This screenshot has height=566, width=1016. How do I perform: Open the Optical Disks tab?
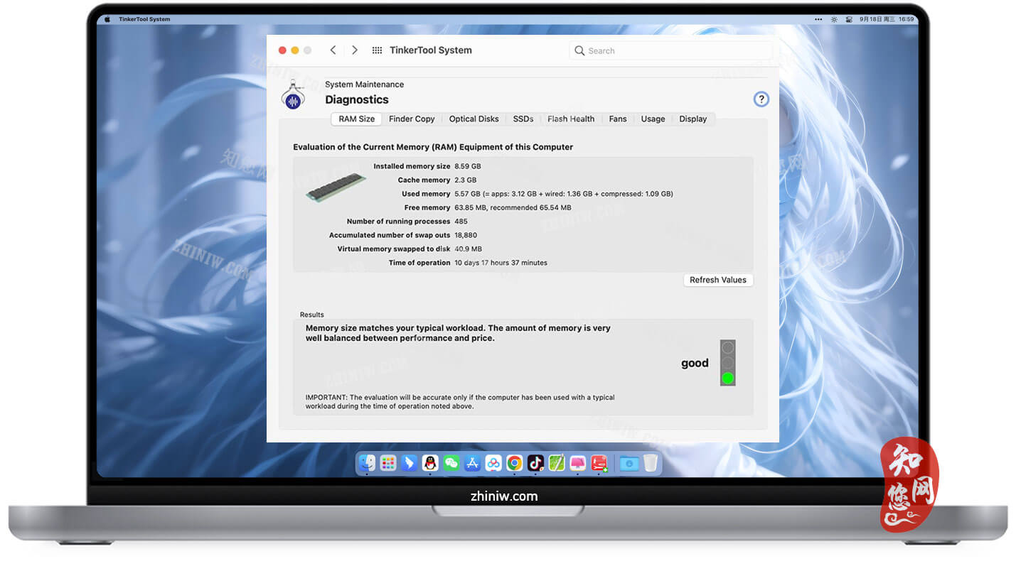[x=474, y=119]
